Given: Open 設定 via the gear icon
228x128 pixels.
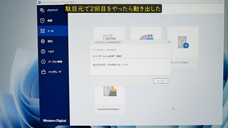Looking at the screenshot, I should coord(42,41).
